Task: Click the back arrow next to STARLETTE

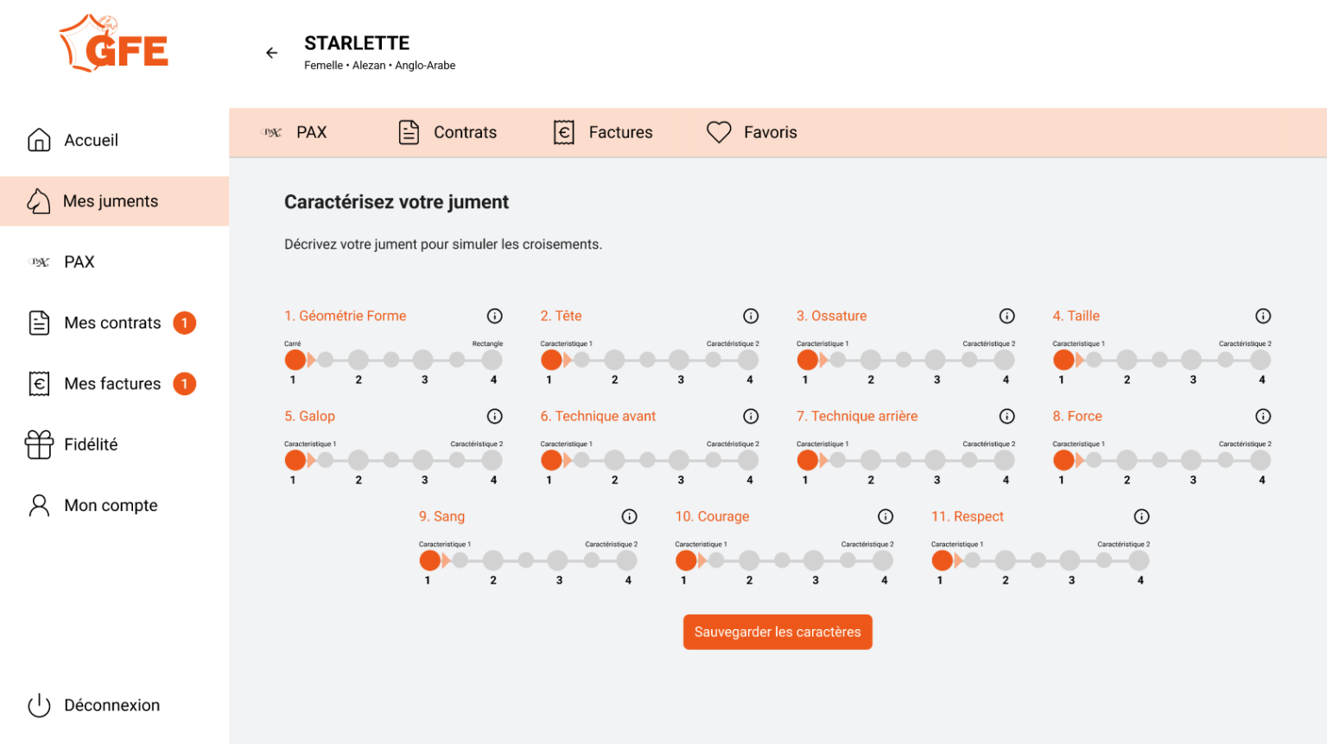Action: point(272,54)
